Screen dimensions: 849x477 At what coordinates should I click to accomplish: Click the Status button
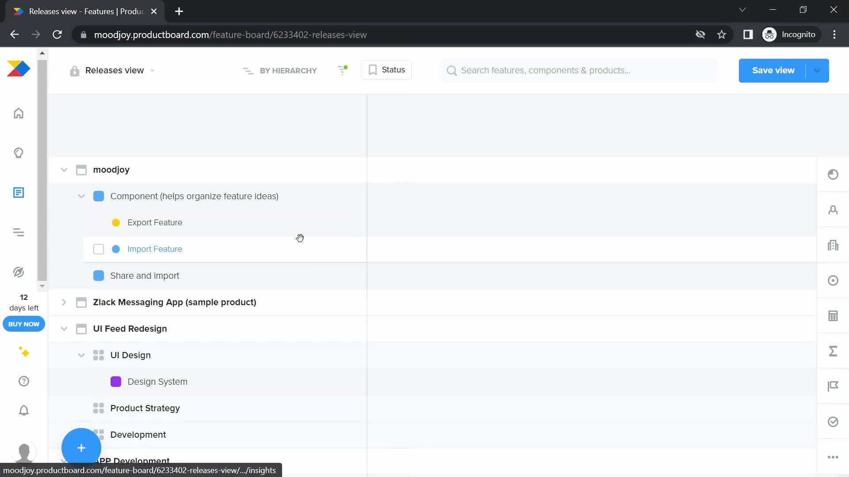(x=386, y=70)
